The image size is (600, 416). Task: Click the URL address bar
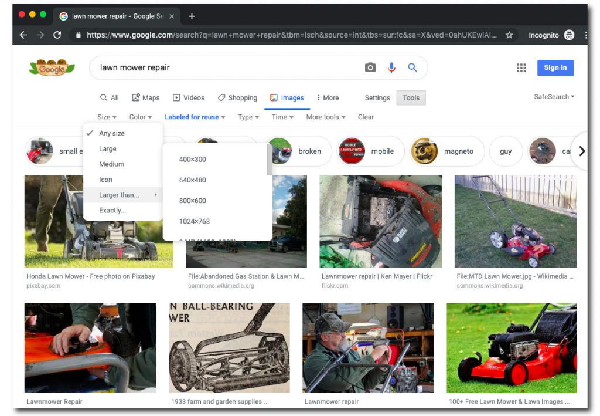pos(292,35)
